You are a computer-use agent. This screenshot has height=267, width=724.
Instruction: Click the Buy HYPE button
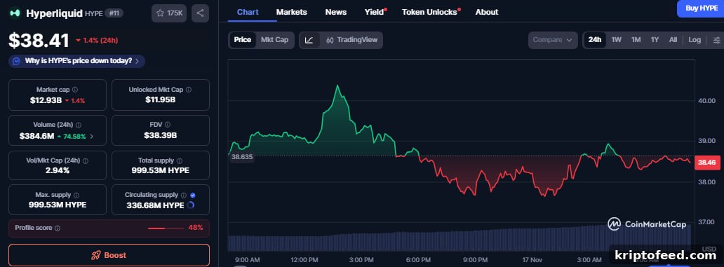700,8
